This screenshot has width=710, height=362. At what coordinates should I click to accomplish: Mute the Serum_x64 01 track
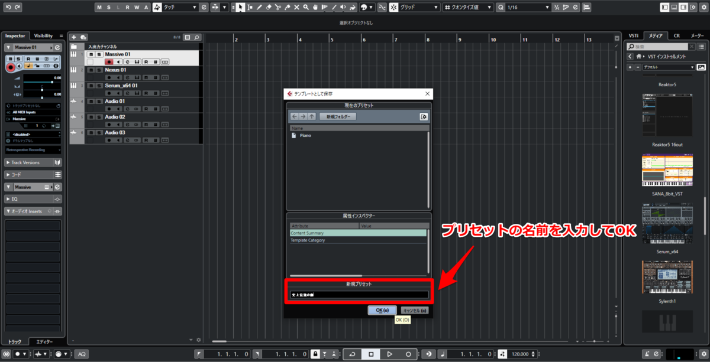tap(91, 86)
